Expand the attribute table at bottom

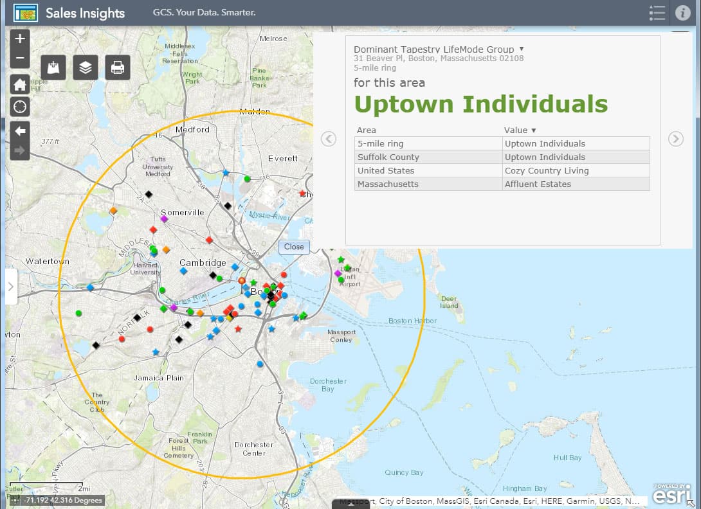[x=350, y=504]
